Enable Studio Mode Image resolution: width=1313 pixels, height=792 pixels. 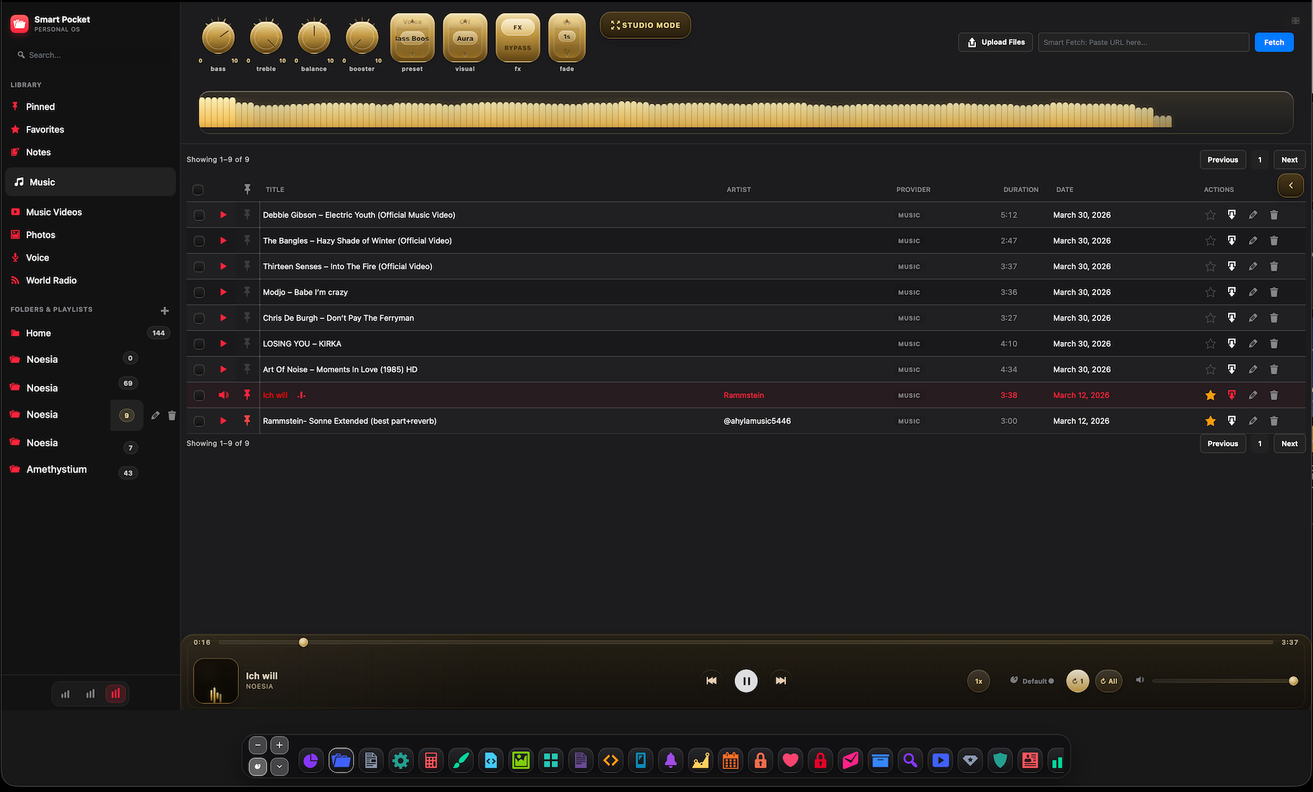pos(645,25)
